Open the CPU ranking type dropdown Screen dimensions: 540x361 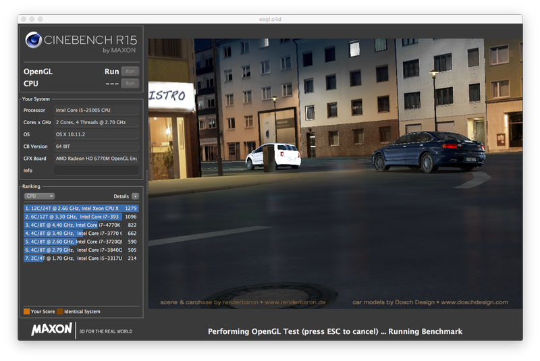click(x=39, y=196)
